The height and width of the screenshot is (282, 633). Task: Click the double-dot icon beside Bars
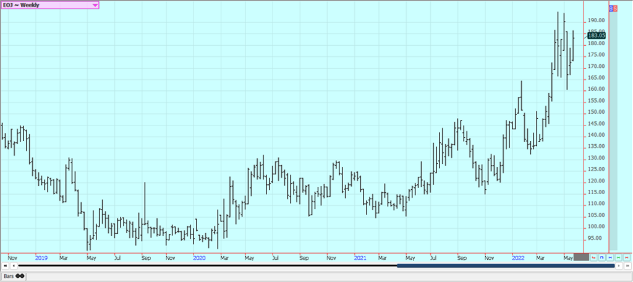point(20,276)
